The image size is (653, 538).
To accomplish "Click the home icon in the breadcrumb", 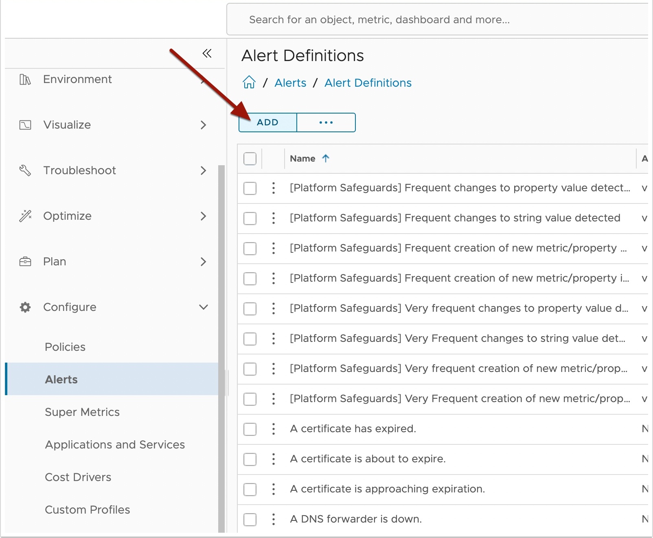I will [249, 82].
